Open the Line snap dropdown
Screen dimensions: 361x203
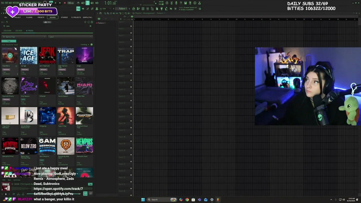click(x=106, y=9)
